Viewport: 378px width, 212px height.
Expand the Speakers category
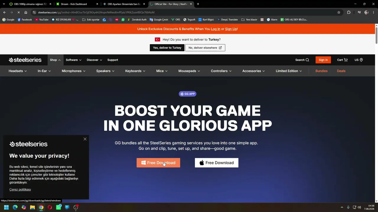(105, 71)
